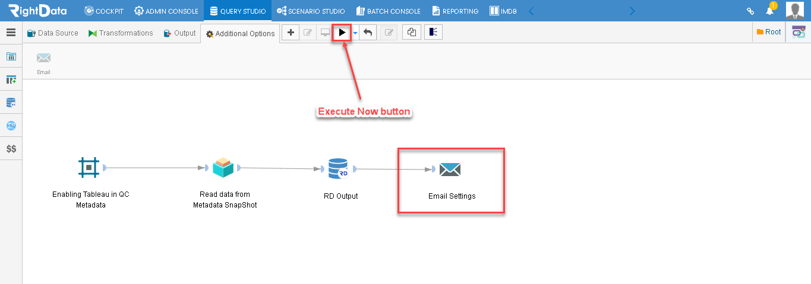Click the 'Read data from Metadata SnapShot' label
Image resolution: width=811 pixels, height=284 pixels.
pyautogui.click(x=225, y=200)
